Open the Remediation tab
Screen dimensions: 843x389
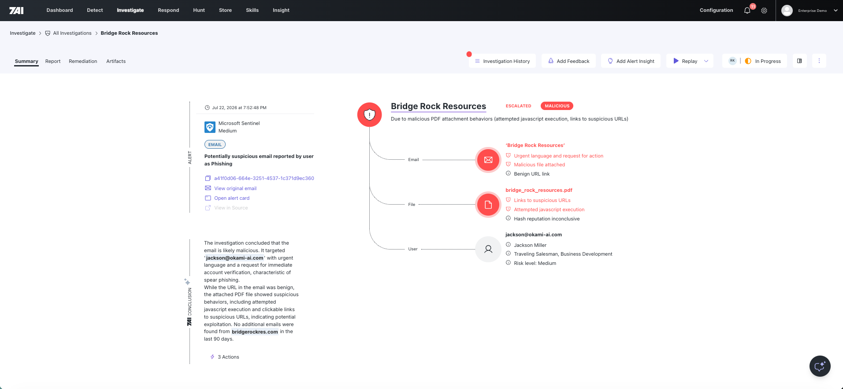pyautogui.click(x=83, y=61)
